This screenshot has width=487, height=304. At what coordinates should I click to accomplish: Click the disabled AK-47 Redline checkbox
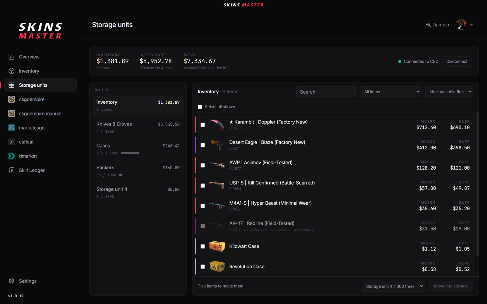(203, 226)
